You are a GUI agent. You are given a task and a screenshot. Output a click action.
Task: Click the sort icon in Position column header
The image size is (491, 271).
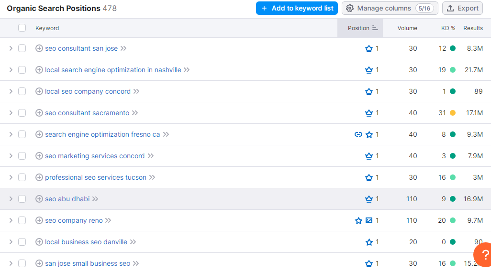pos(375,28)
